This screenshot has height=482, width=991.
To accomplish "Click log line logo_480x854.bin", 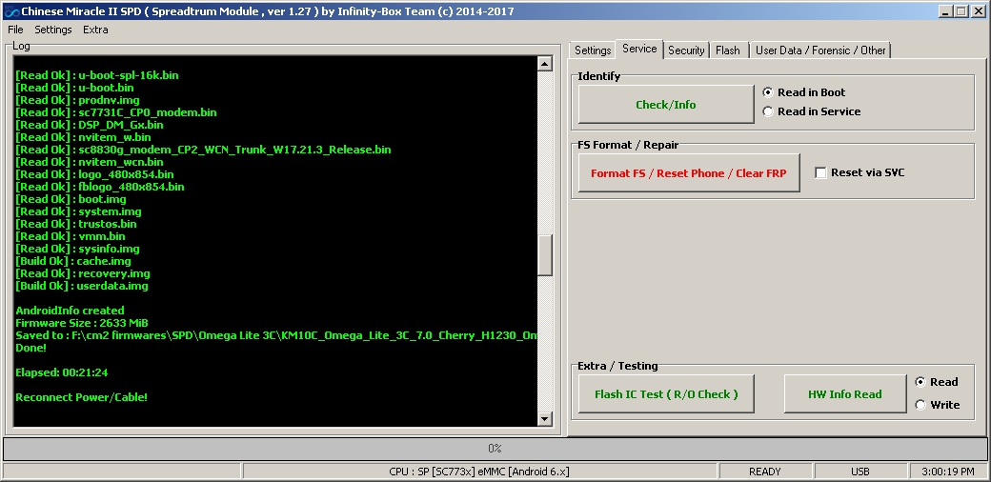I will coord(94,174).
